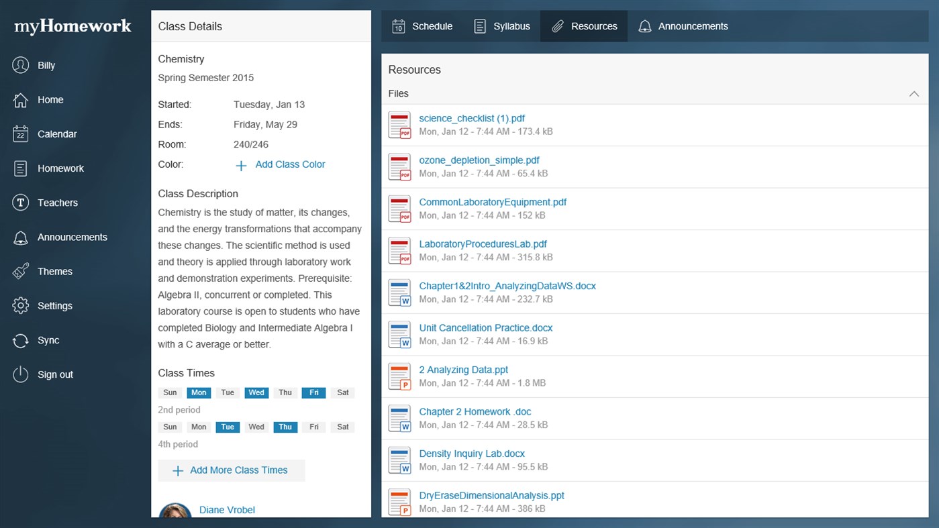Toggle Thursday for the 4th period schedule
This screenshot has width=939, height=528.
[285, 427]
